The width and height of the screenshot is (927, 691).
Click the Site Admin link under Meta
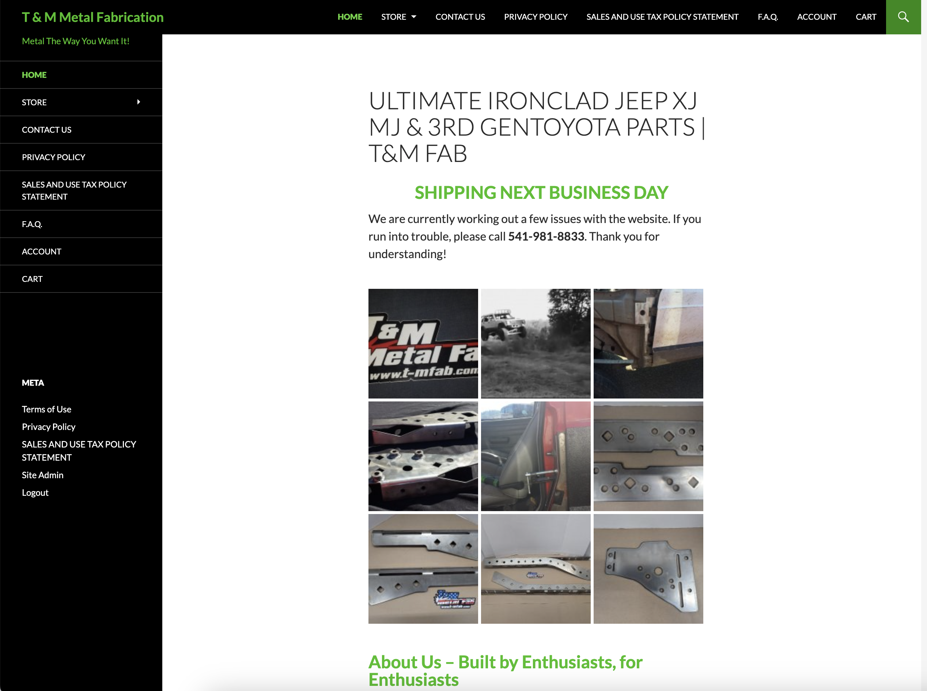(43, 475)
